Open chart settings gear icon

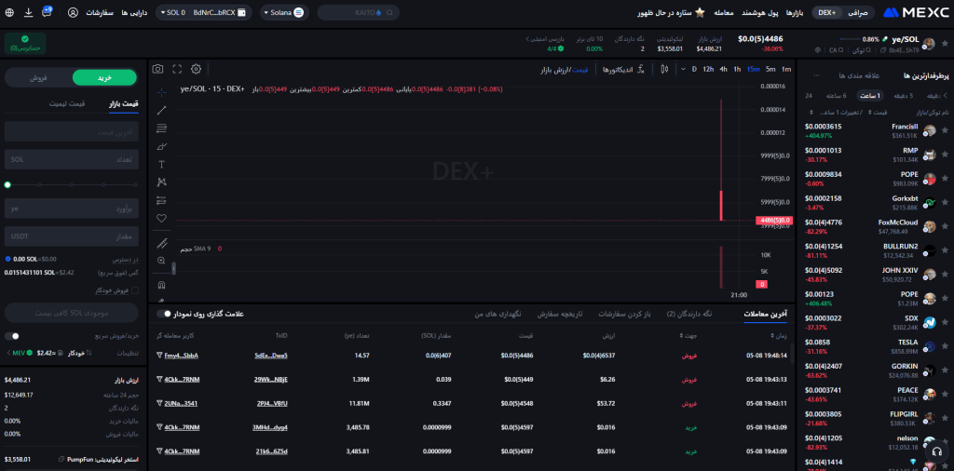pos(196,69)
